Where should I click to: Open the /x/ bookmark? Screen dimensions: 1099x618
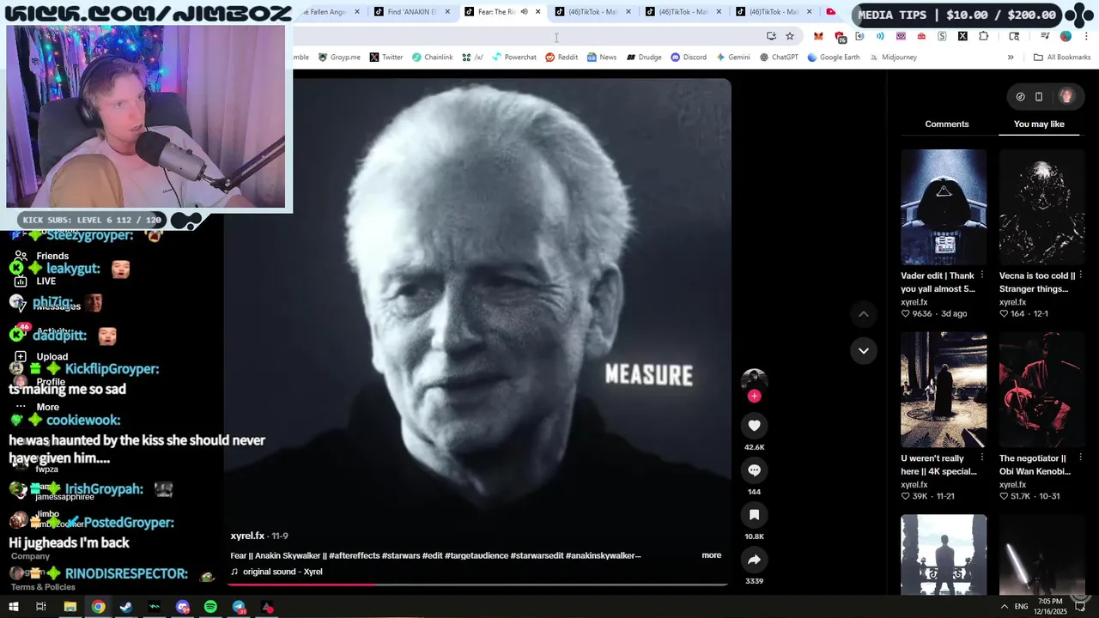[x=472, y=58]
